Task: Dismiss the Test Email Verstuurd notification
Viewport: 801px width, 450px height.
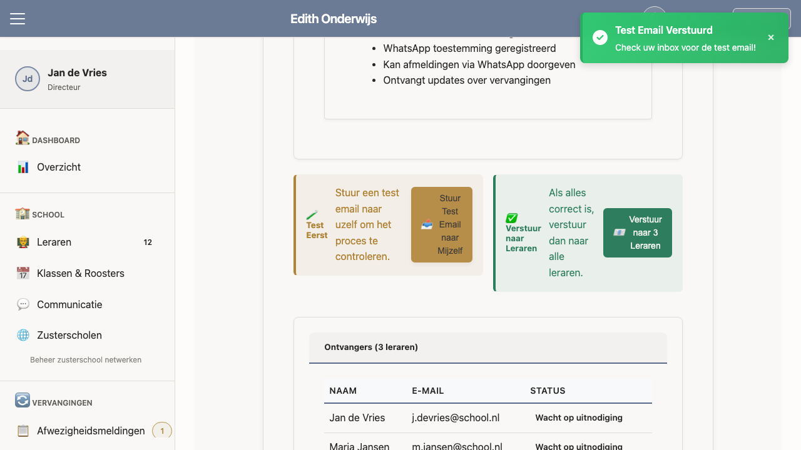Action: coord(771,37)
